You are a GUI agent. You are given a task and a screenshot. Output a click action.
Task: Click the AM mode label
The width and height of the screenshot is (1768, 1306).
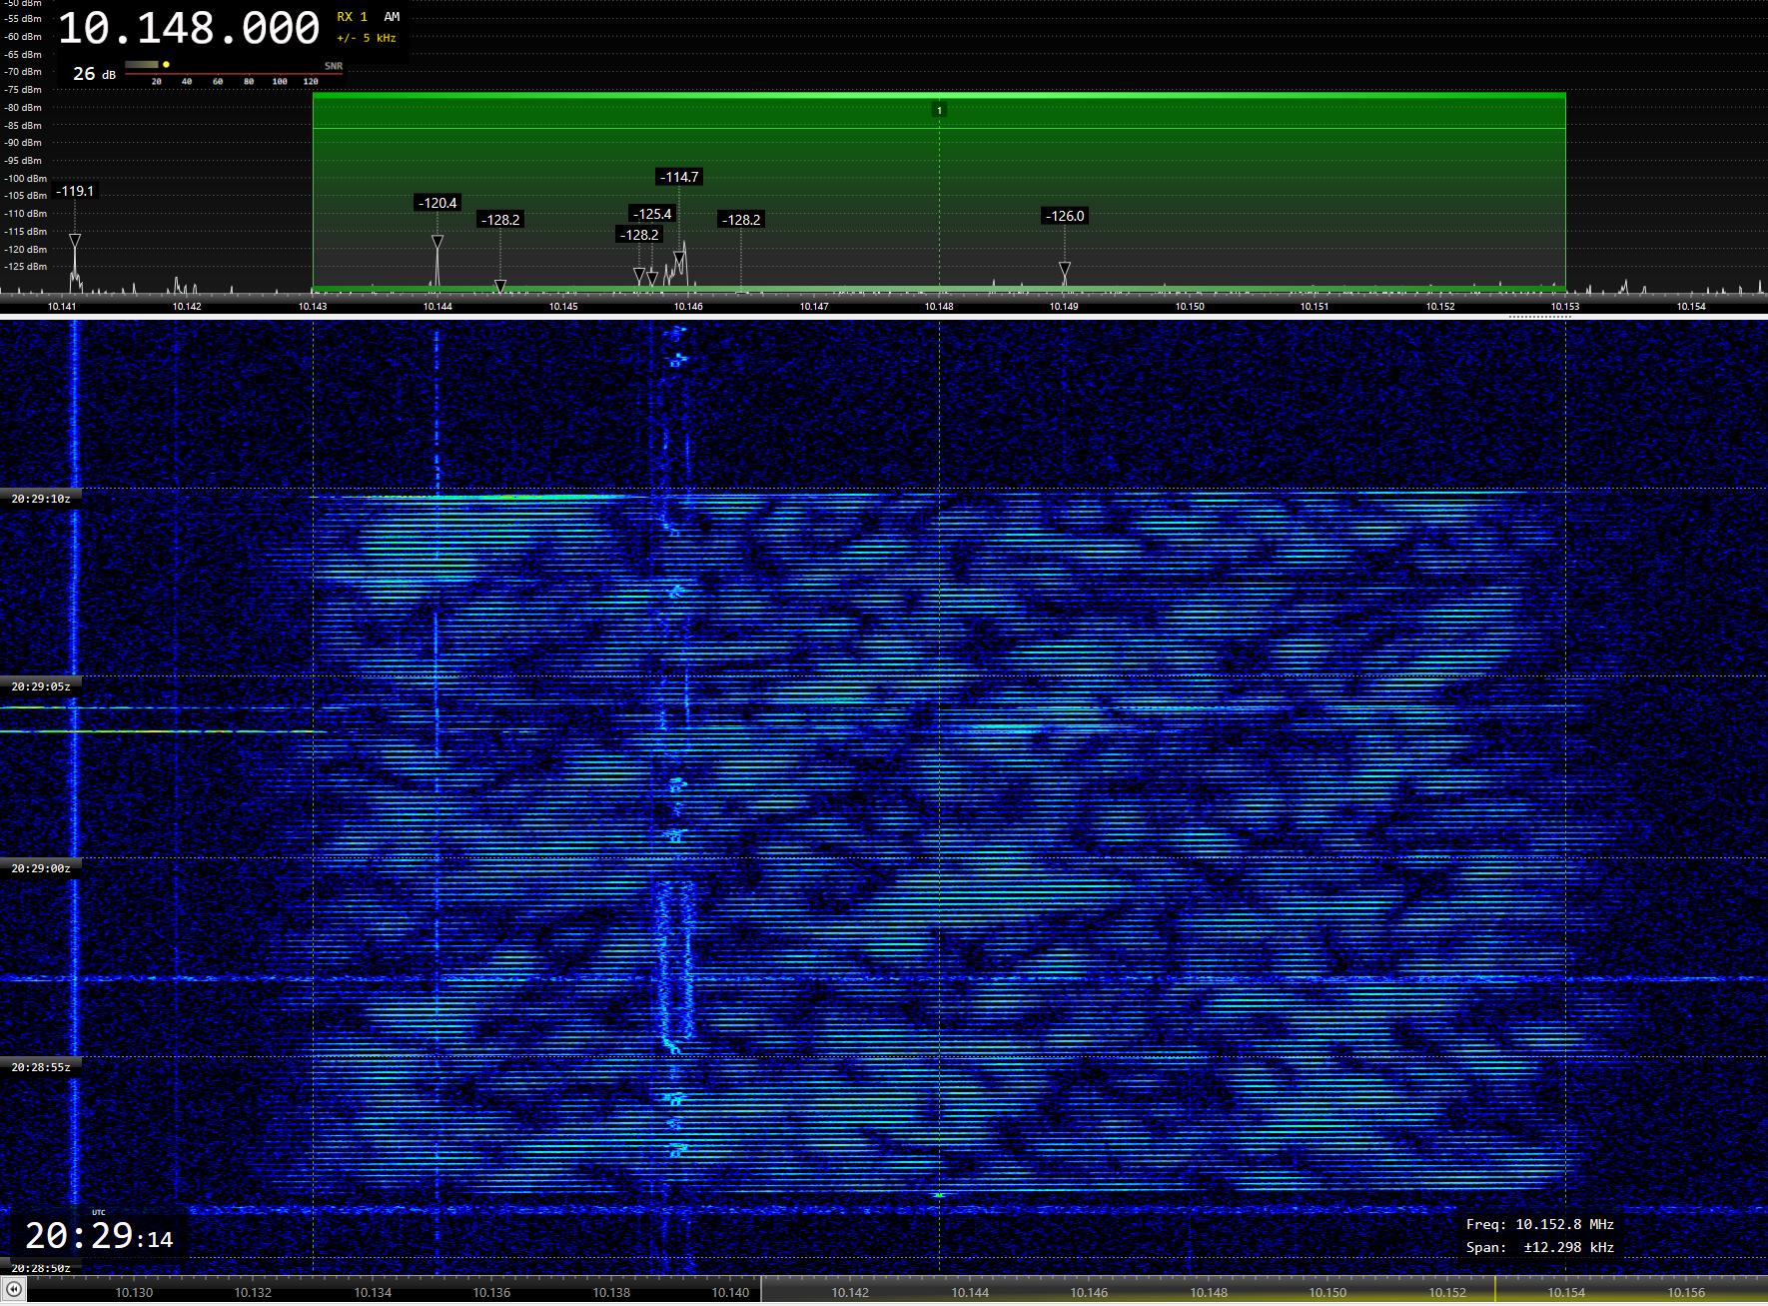point(392,17)
